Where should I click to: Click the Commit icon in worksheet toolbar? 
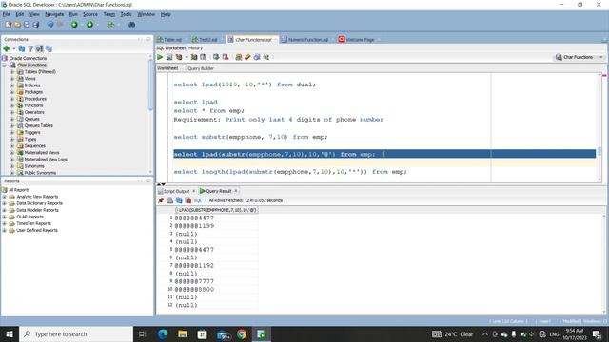pos(216,57)
